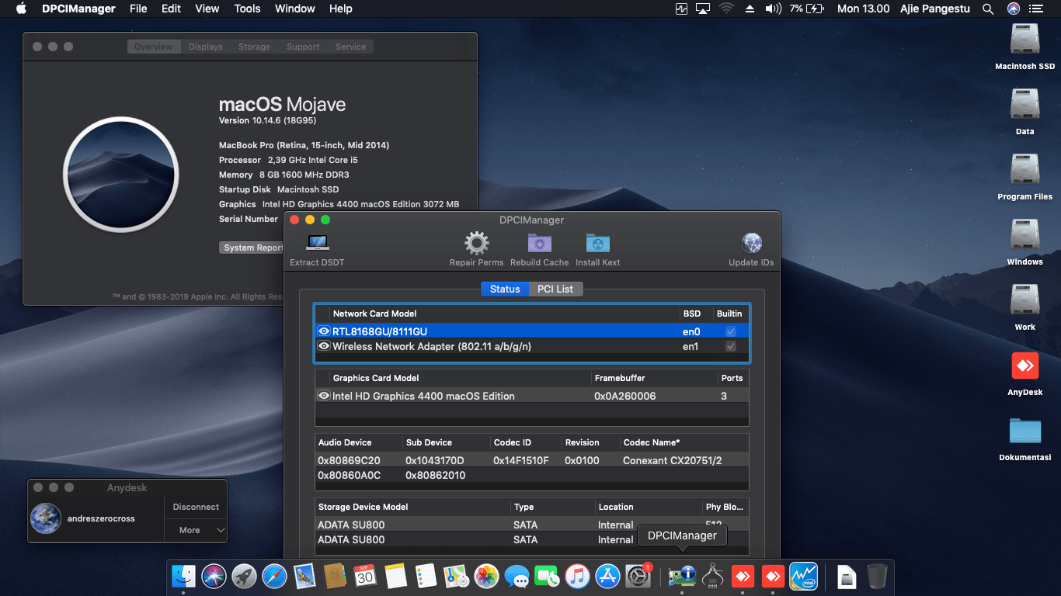The width and height of the screenshot is (1061, 596).
Task: Click eye icon beside Wireless Network Adapter
Action: pyautogui.click(x=324, y=346)
